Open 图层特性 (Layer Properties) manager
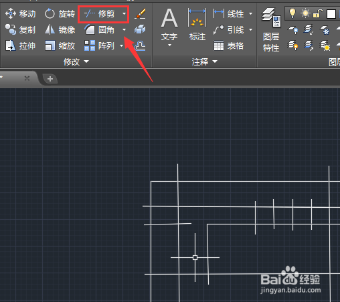Image resolution: width=340 pixels, height=302 pixels. tap(271, 30)
